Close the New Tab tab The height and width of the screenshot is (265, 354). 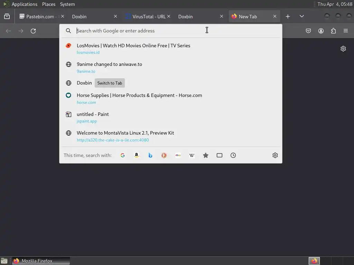275,17
